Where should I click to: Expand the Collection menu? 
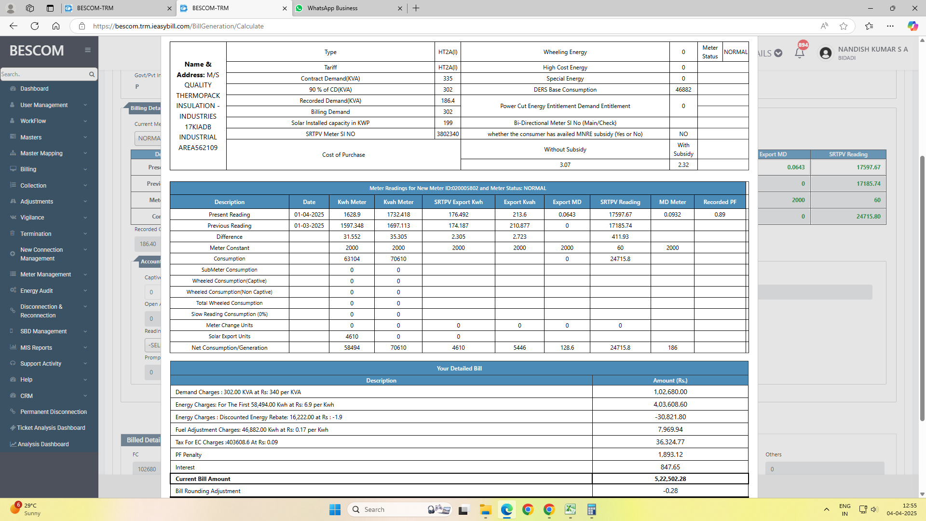(x=49, y=186)
